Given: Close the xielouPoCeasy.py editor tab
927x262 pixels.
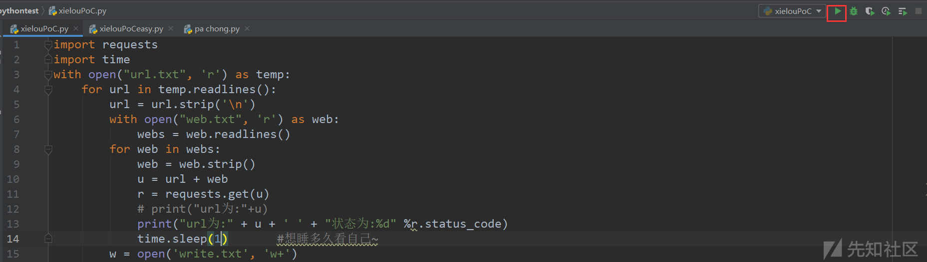Looking at the screenshot, I should [x=171, y=28].
